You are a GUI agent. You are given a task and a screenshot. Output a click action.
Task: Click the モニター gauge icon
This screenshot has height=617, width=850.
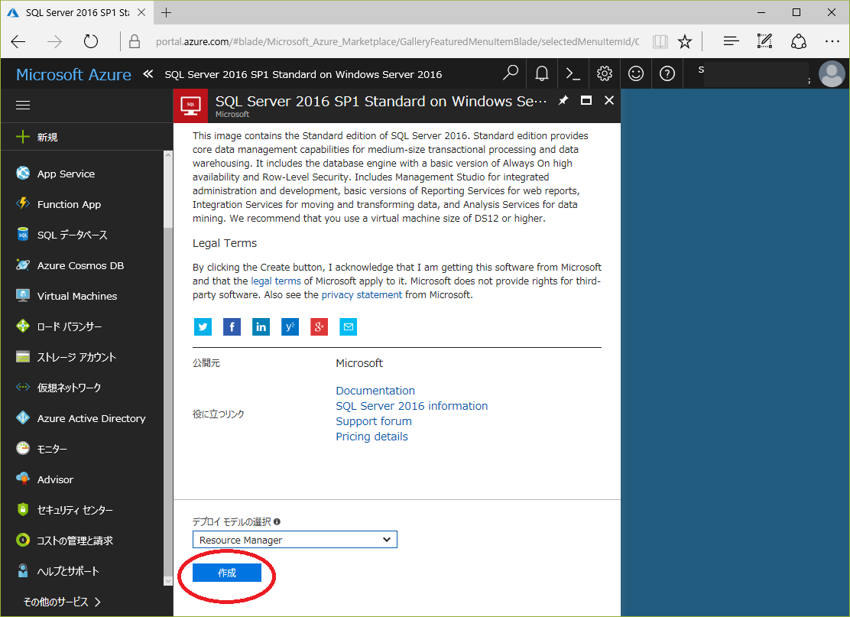click(23, 448)
